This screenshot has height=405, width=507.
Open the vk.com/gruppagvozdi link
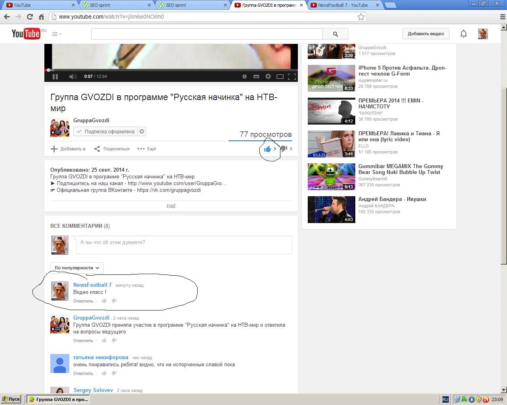click(169, 190)
